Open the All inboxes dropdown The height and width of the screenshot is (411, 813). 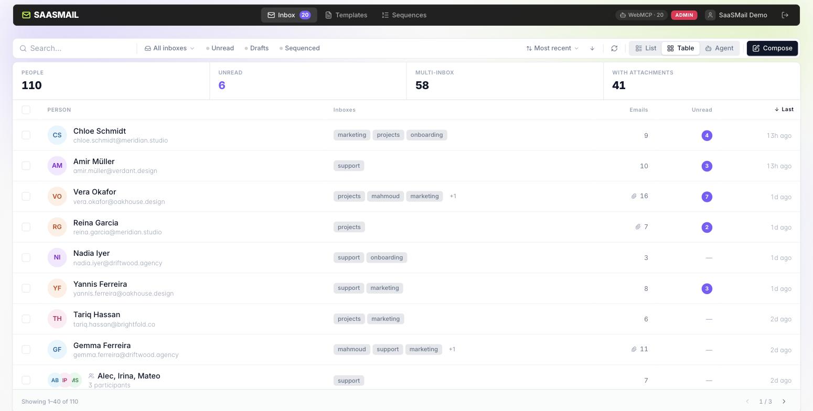169,48
